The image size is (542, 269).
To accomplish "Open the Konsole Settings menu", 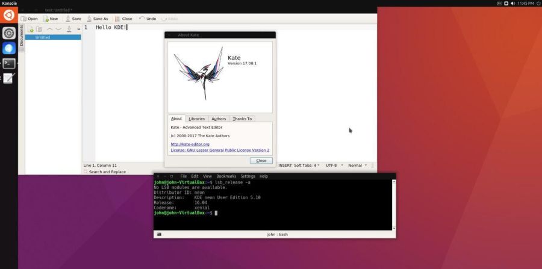I will tap(248, 176).
